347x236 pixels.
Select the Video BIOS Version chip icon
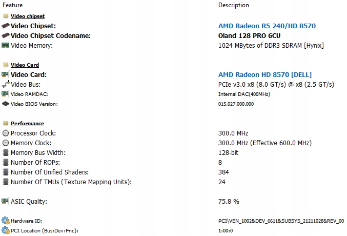[6, 104]
